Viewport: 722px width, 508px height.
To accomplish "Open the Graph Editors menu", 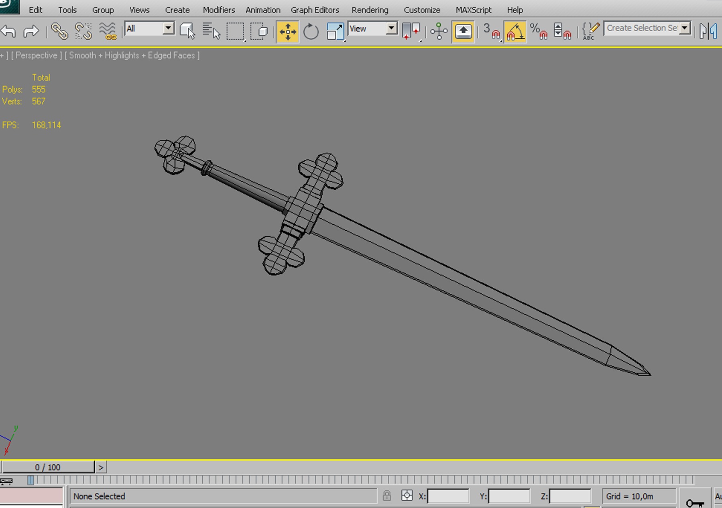I will 315,10.
